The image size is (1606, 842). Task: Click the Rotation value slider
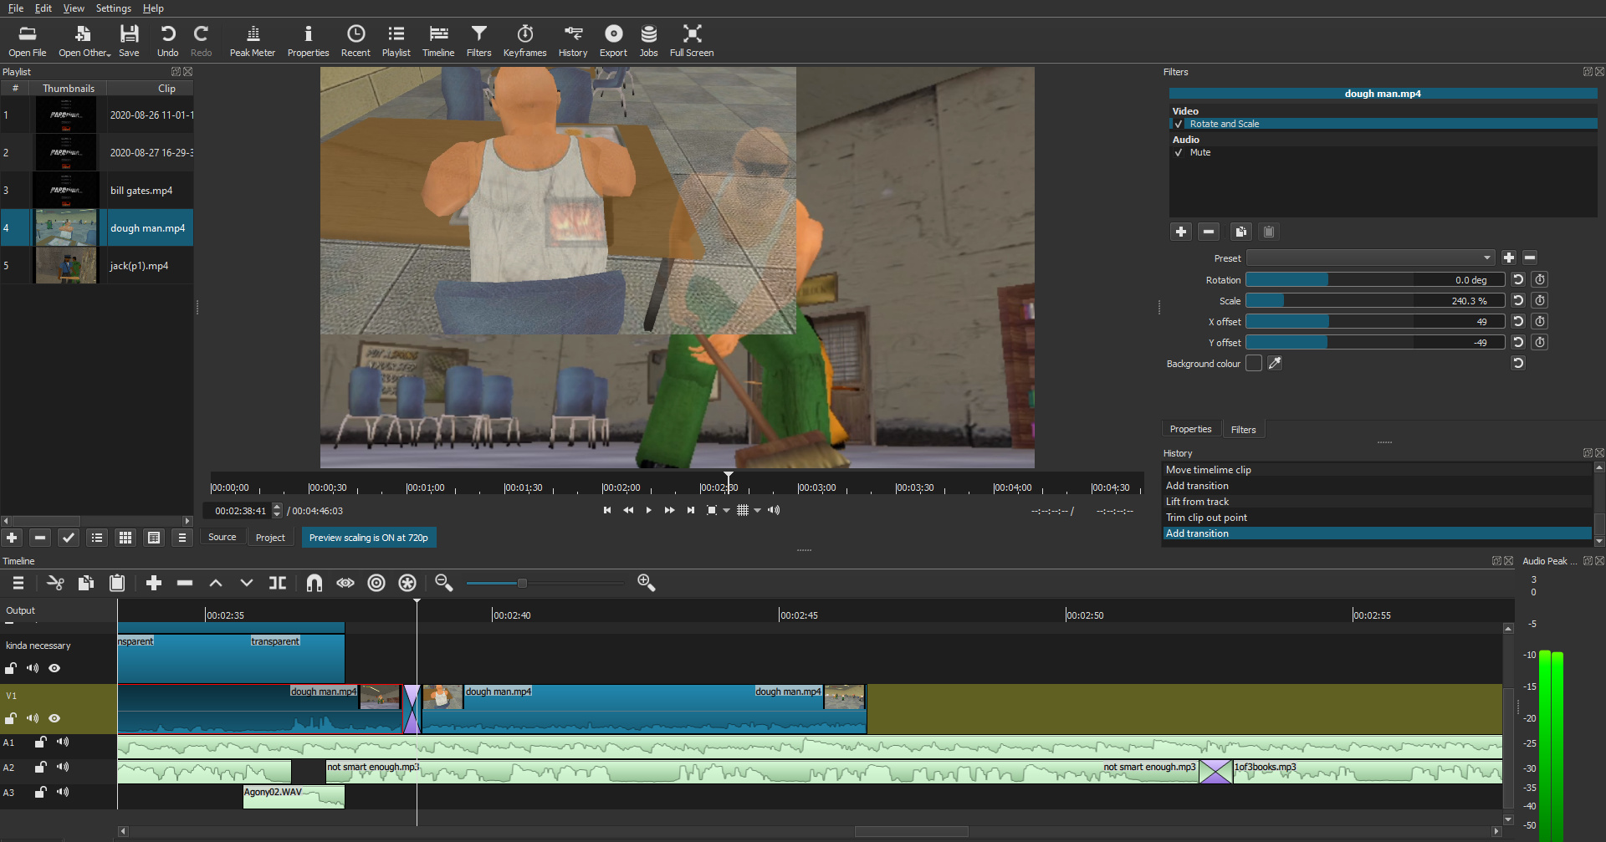[1375, 279]
